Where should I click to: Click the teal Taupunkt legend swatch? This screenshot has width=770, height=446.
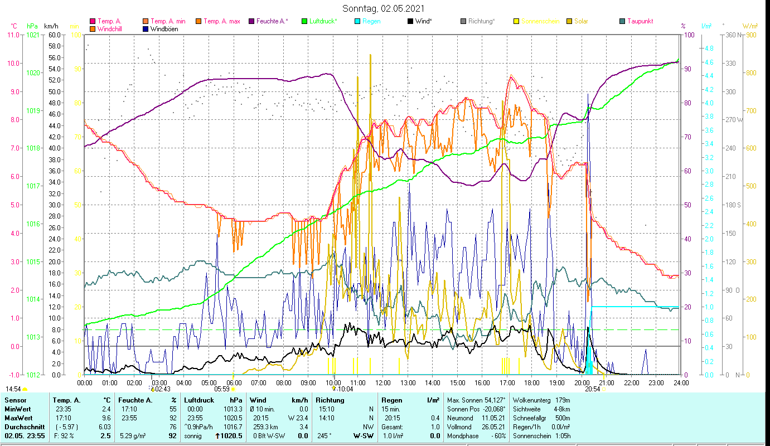click(622, 21)
